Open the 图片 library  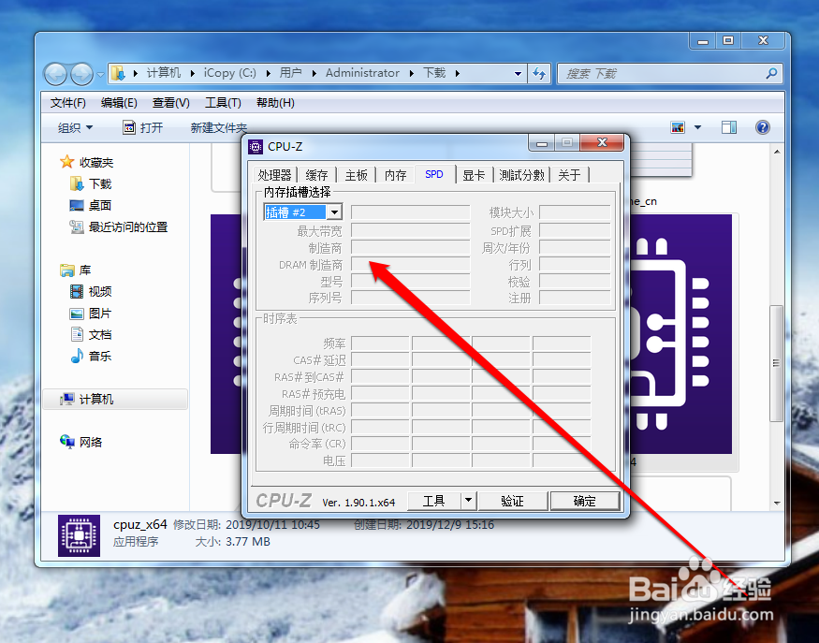pyautogui.click(x=100, y=314)
